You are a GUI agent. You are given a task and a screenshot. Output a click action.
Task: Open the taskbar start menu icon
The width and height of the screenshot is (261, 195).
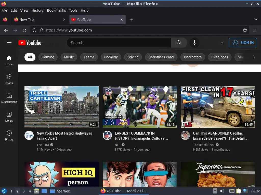[4, 191]
